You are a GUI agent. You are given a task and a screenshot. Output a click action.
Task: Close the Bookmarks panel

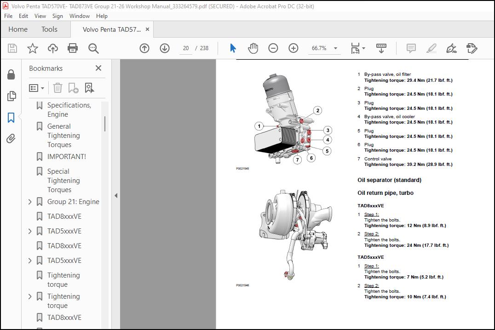pyautogui.click(x=98, y=68)
